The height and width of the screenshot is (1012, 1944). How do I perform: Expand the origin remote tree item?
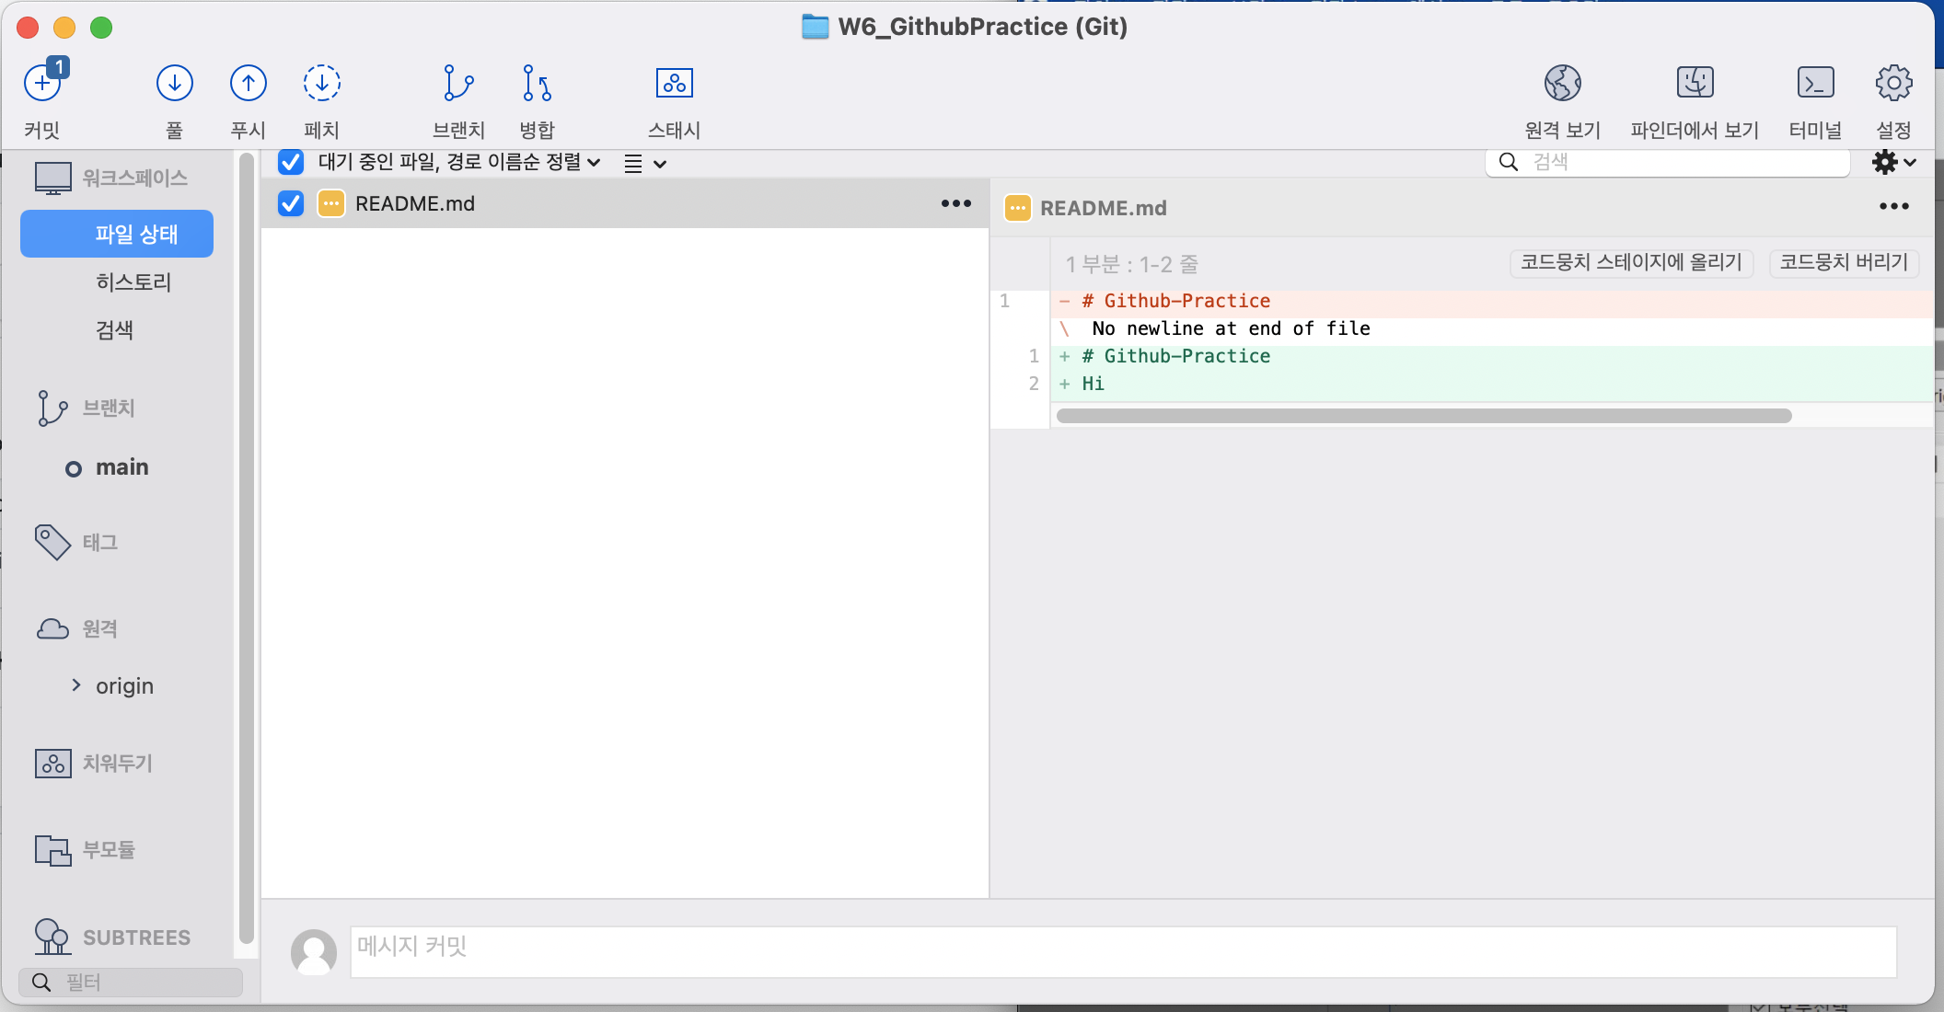[x=76, y=685]
